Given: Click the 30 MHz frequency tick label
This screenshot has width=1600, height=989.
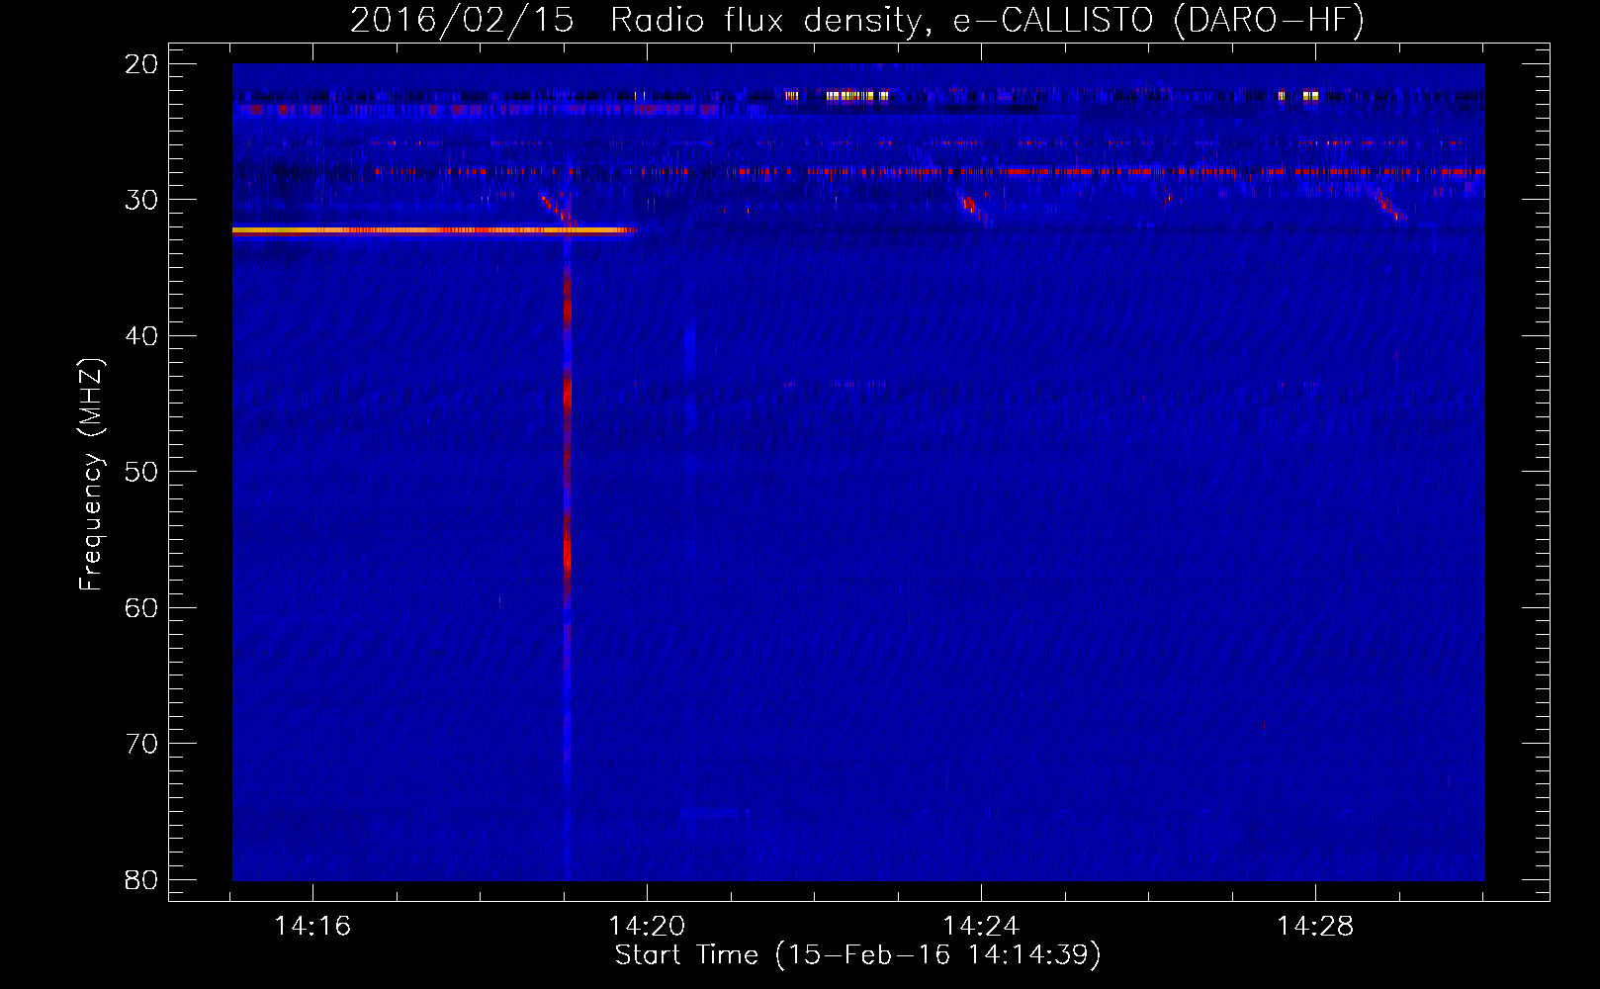Looking at the screenshot, I should tap(141, 200).
